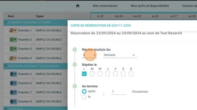Collapse CHAMBRE STANDARD LIT QUEEN group
The width and height of the screenshot is (197, 110).
[x=6, y=22]
